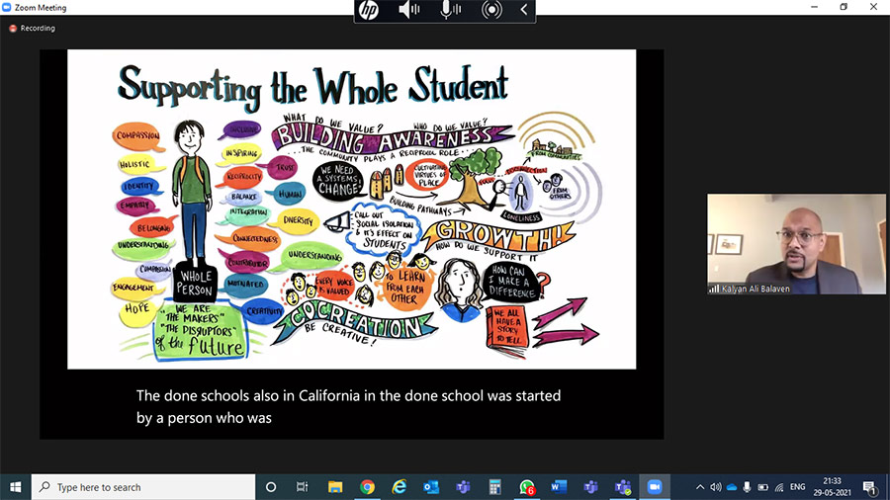Image resolution: width=890 pixels, height=500 pixels.
Task: Launch Microsoft Word from the taskbar
Action: [559, 487]
